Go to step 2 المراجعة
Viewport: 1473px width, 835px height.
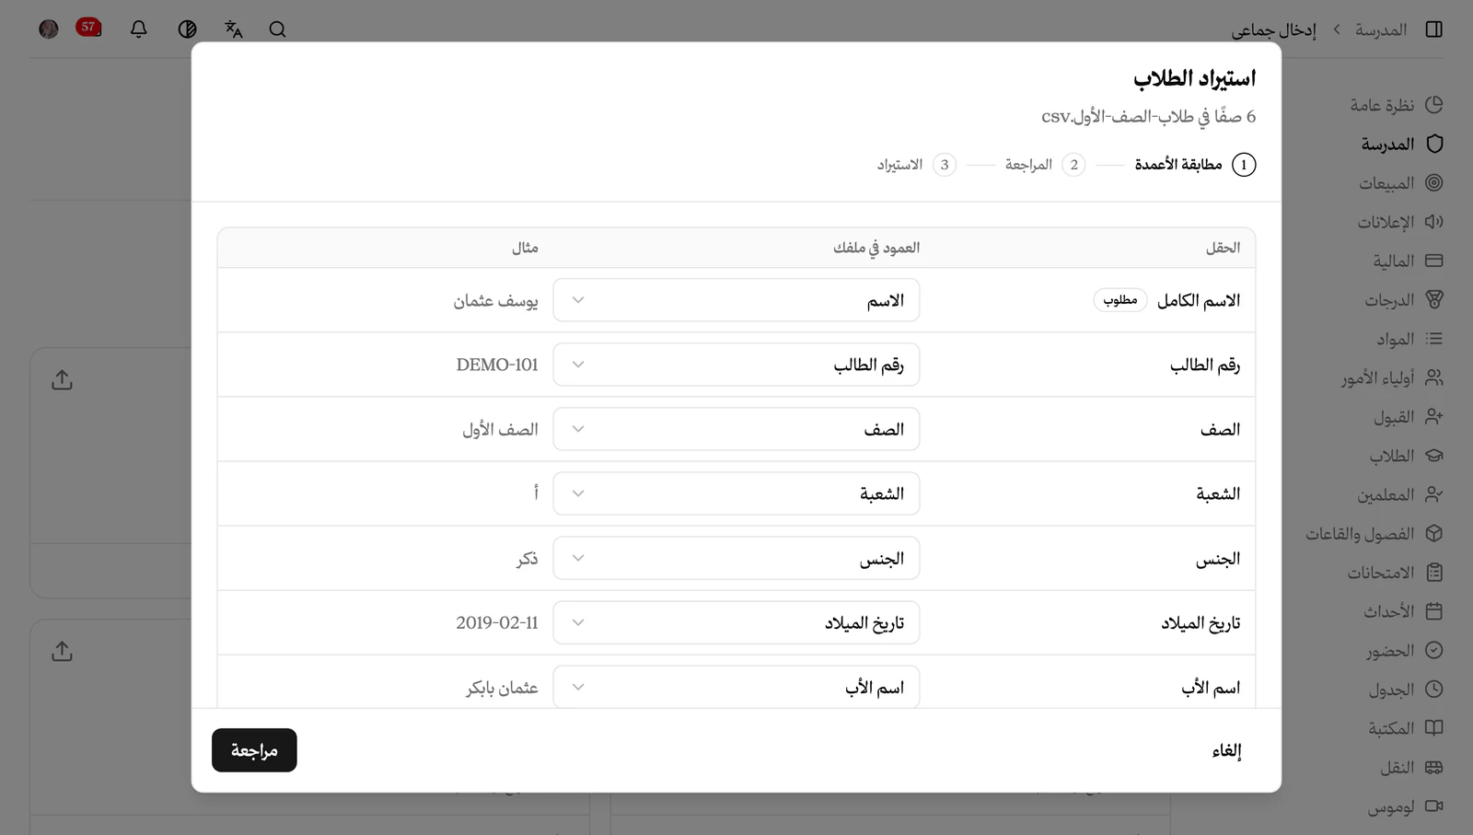(x=1045, y=165)
